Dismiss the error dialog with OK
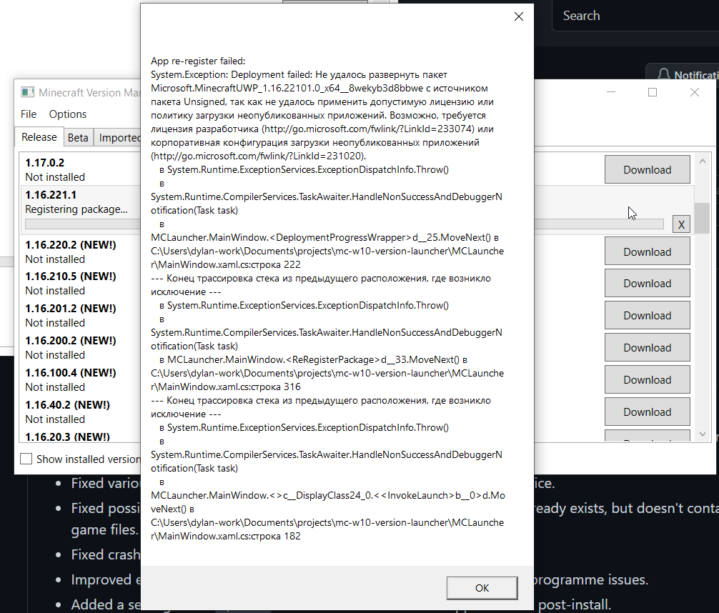719x613 pixels. pyautogui.click(x=482, y=587)
